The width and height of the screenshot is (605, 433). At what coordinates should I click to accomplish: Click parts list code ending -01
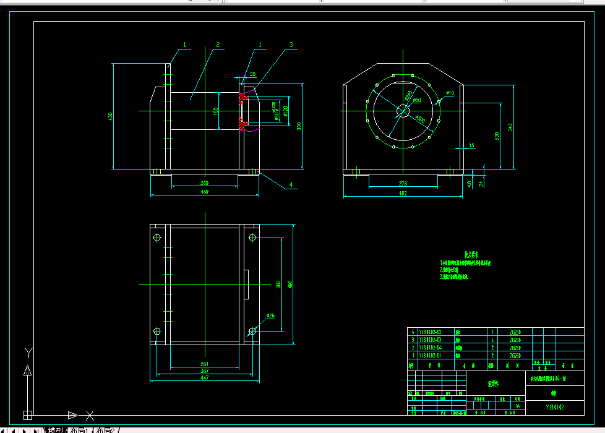pos(430,356)
